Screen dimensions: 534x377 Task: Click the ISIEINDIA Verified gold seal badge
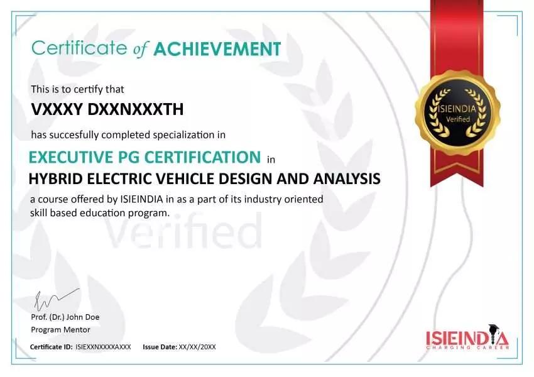pyautogui.click(x=457, y=112)
